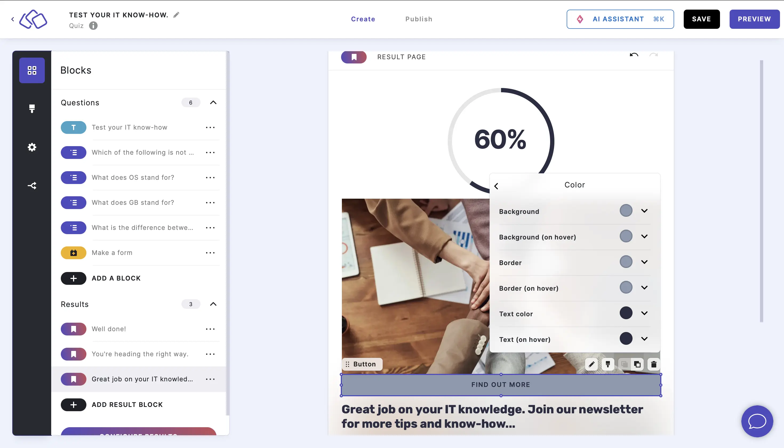784x448 pixels.
Task: Click the back chevron on Color panel
Action: [x=496, y=185]
